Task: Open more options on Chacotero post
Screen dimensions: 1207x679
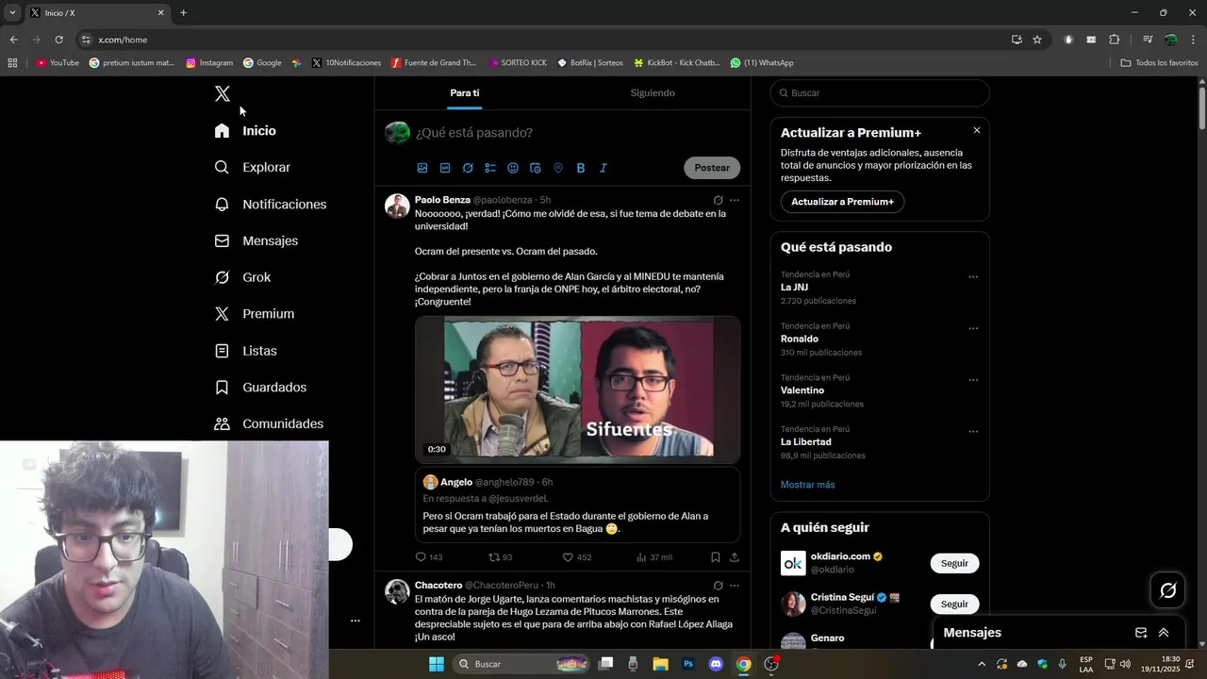Action: (x=735, y=586)
